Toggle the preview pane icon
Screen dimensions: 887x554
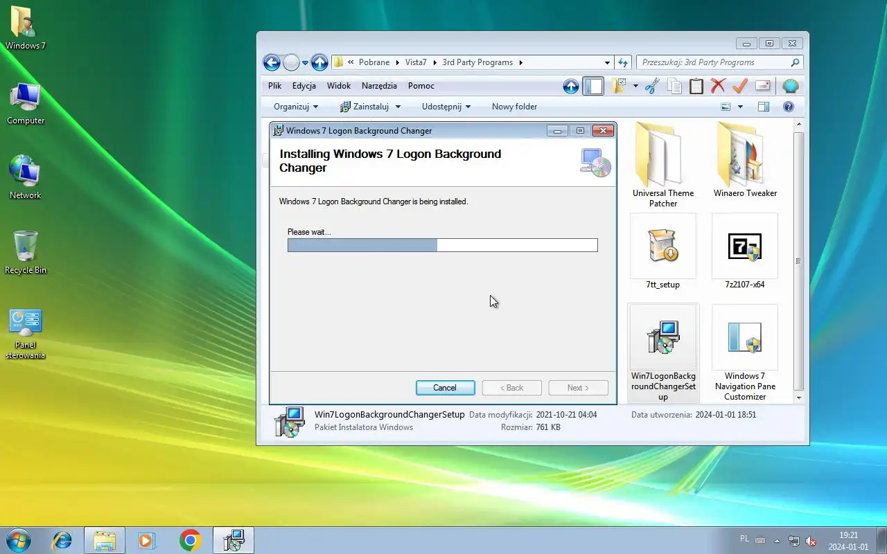coord(764,107)
